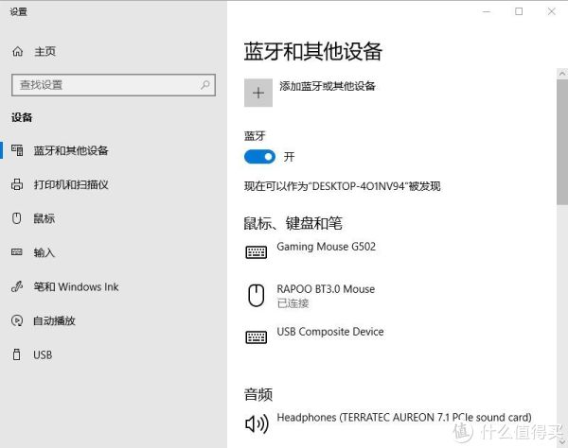This screenshot has width=568, height=448.
Task: Click the mouse icon of RAPOO BT3.0 Mouse
Action: pyautogui.click(x=257, y=295)
